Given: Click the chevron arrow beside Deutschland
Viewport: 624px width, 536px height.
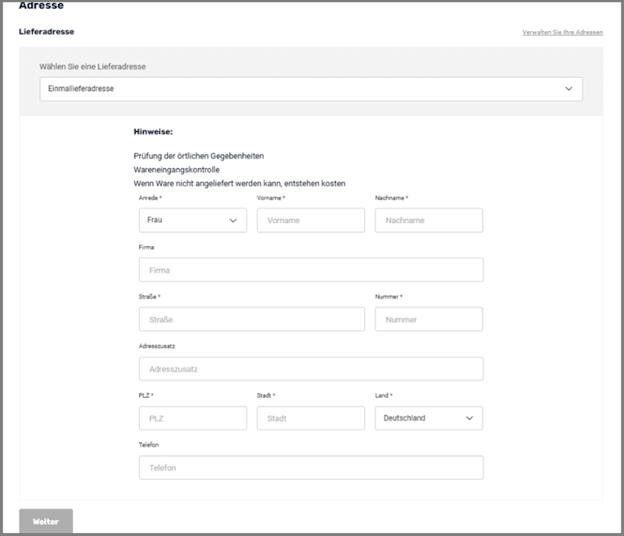Looking at the screenshot, I should pyautogui.click(x=469, y=418).
